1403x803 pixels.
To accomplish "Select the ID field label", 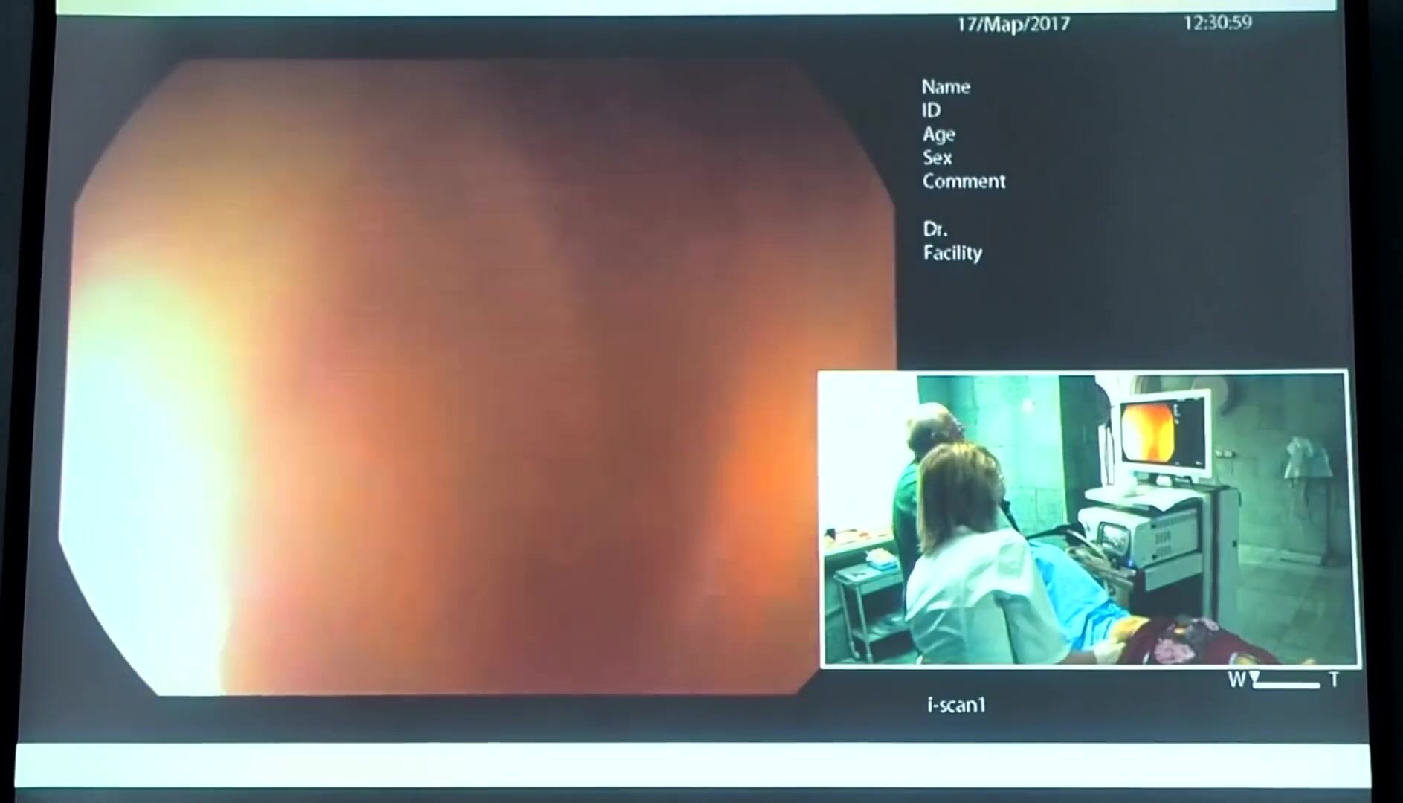I will [931, 111].
